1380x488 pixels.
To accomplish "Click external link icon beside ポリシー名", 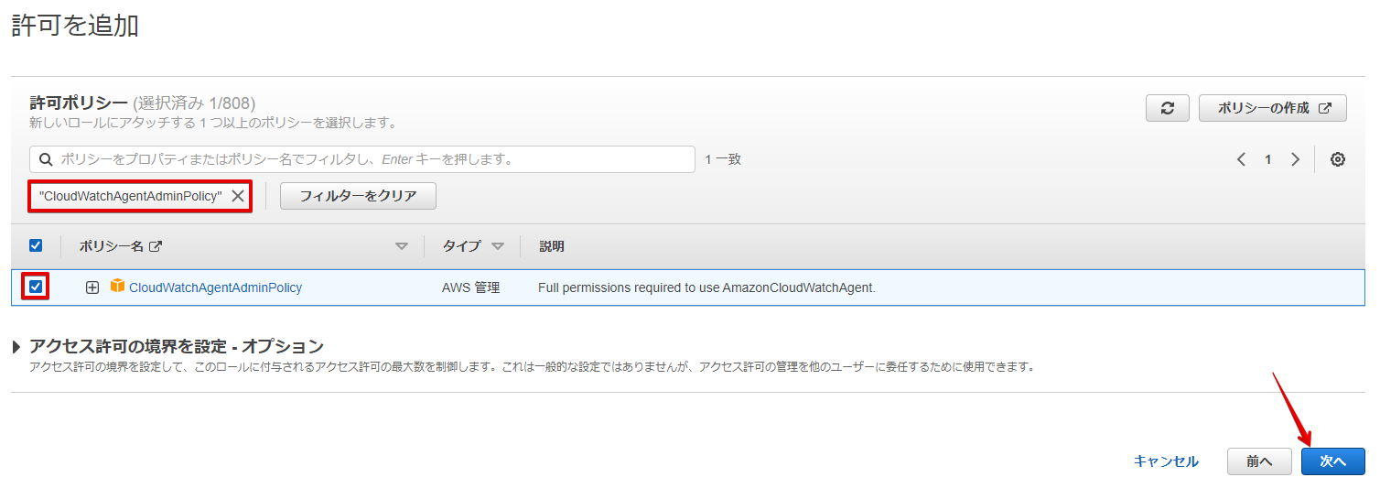I will point(156,246).
